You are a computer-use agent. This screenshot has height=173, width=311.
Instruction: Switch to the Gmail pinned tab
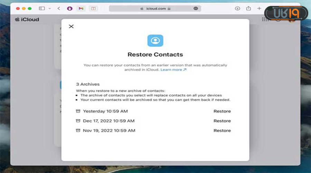tap(81, 8)
